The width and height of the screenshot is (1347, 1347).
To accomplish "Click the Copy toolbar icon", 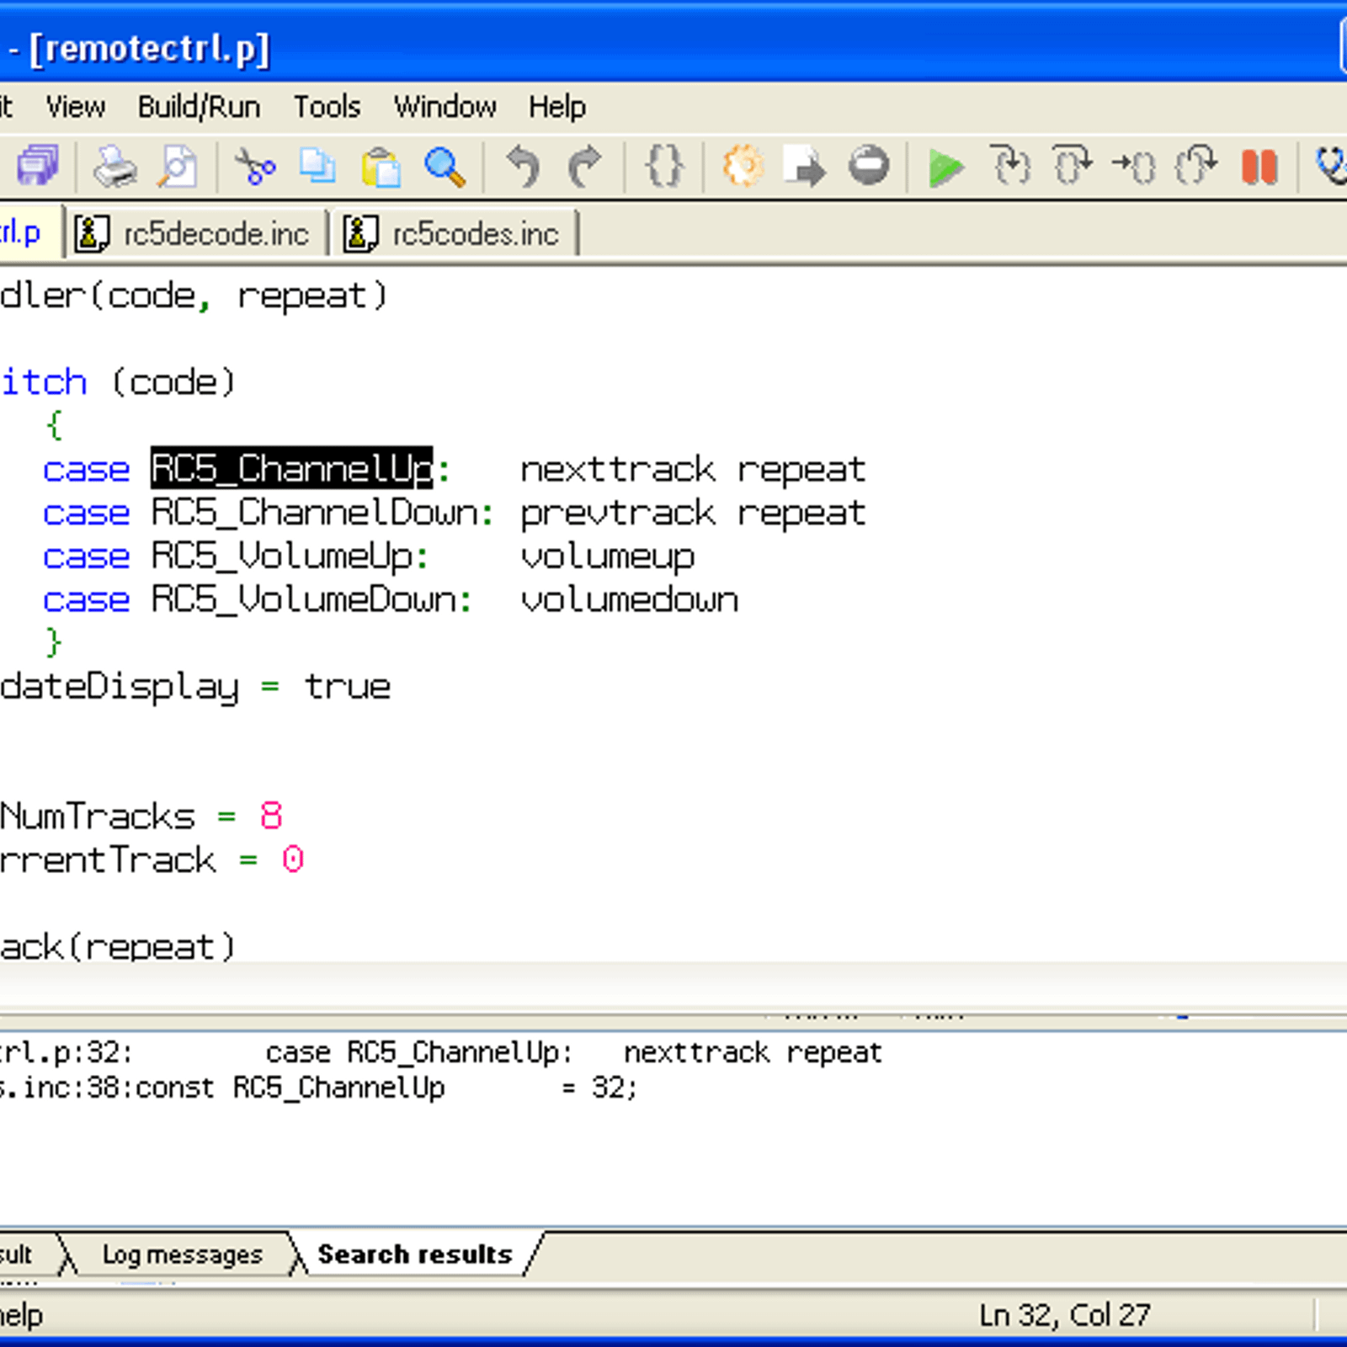I will (x=317, y=167).
